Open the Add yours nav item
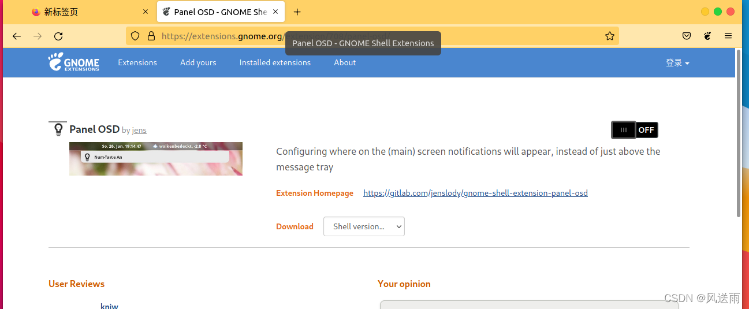 pyautogui.click(x=198, y=62)
